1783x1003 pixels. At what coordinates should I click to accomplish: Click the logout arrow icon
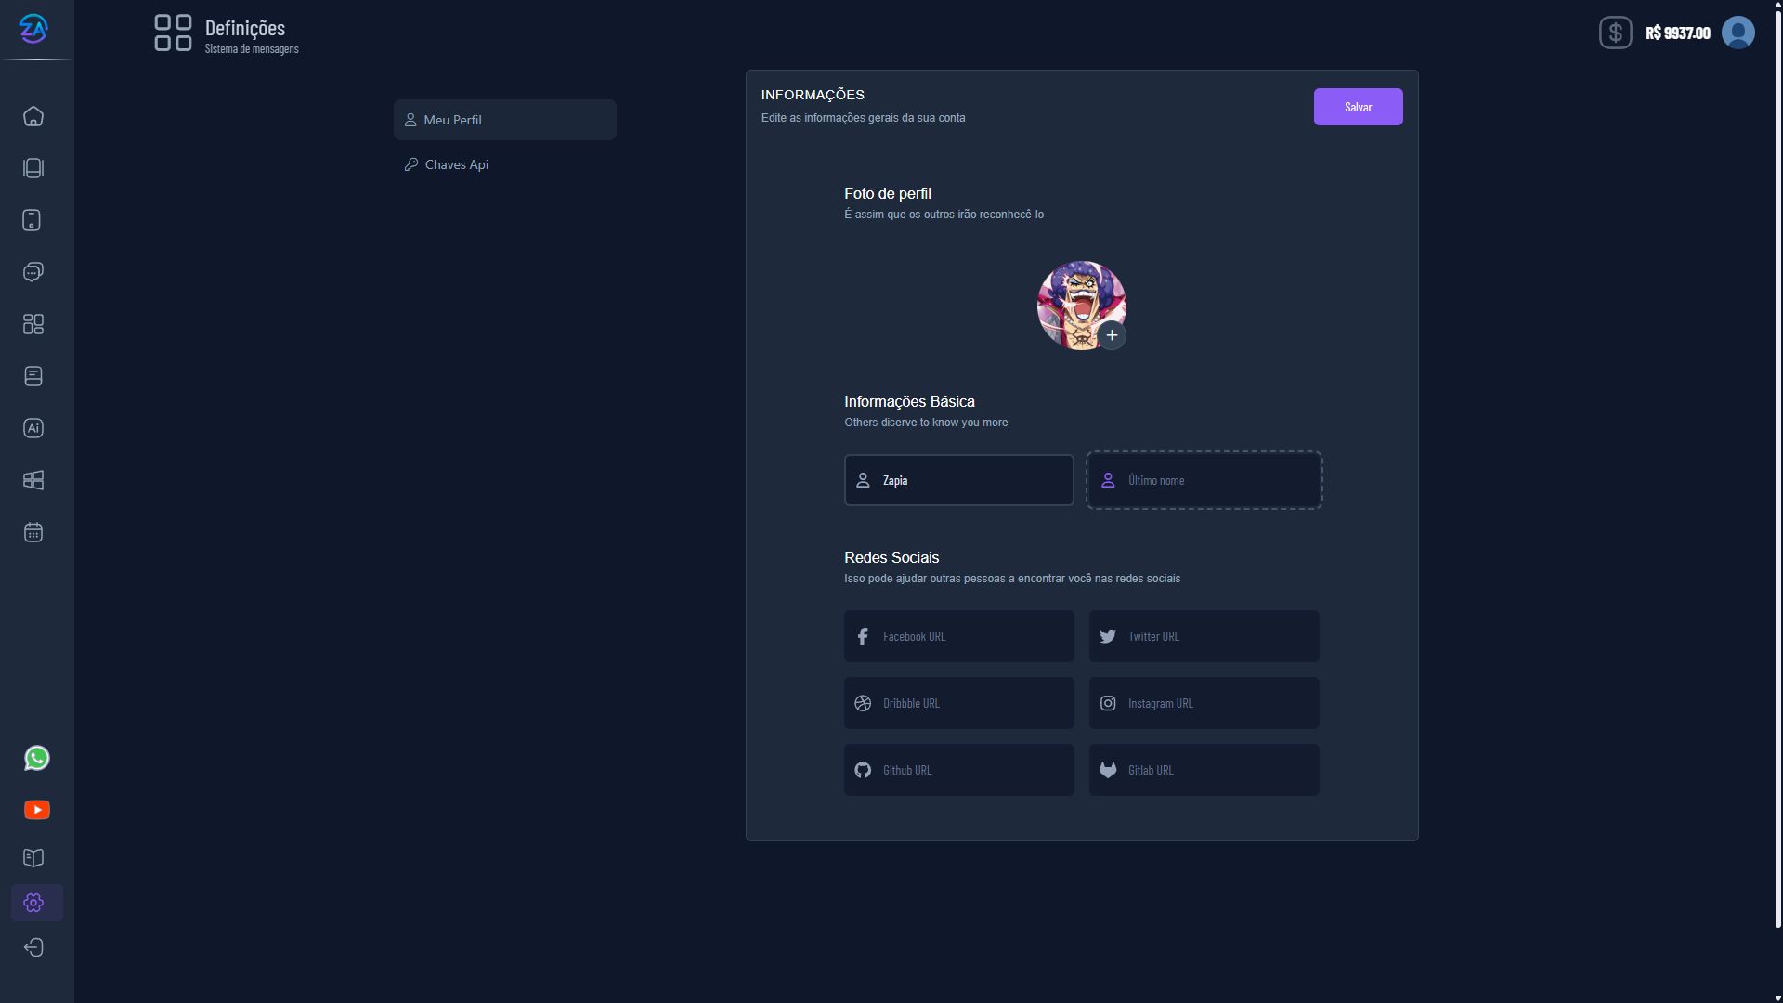(33, 947)
